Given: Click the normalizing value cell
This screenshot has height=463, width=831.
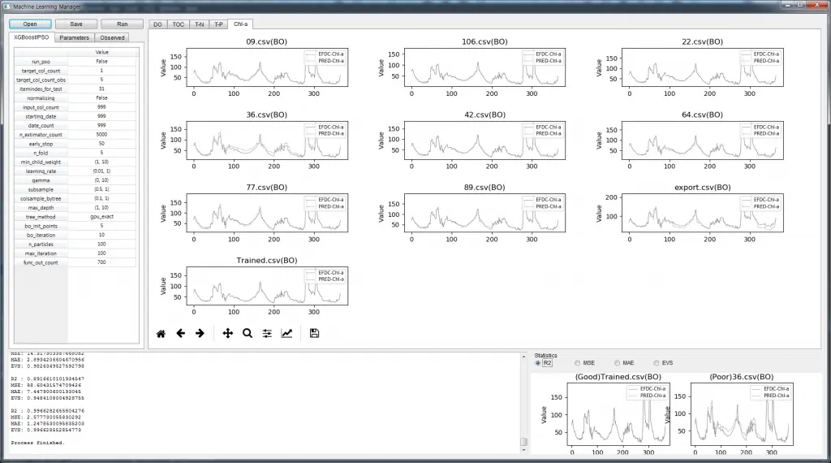Looking at the screenshot, I should pos(101,98).
